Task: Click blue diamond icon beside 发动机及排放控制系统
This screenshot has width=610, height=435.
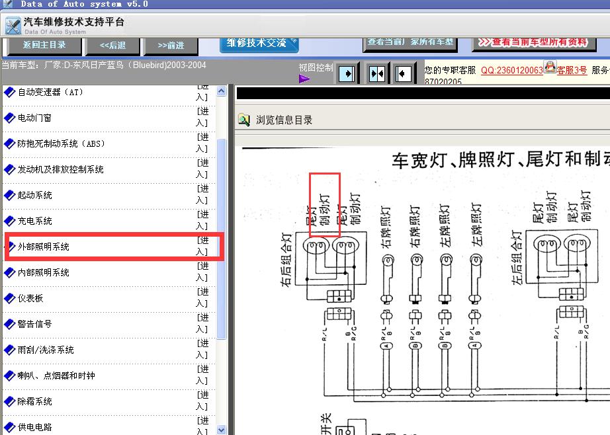Action: [9, 169]
